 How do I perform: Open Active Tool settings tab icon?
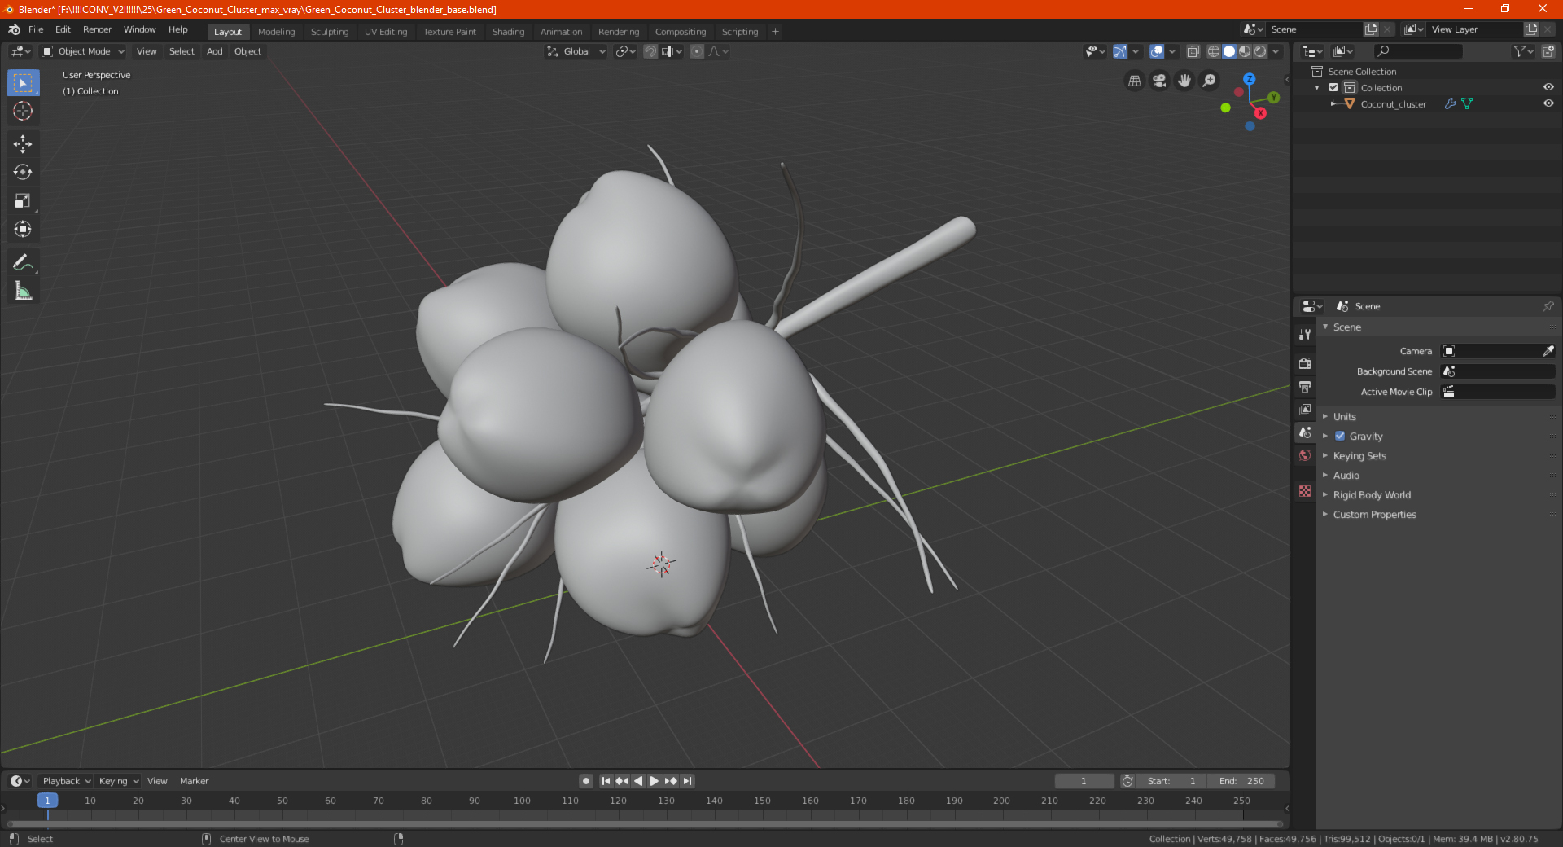click(1305, 334)
